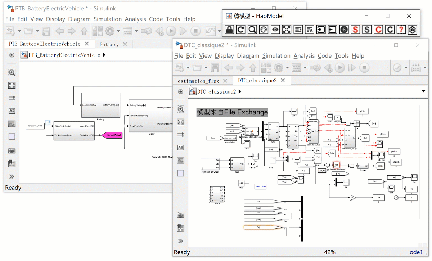
Task: Click the black circle '6' icon in HaoModel
Action: (x=344, y=30)
